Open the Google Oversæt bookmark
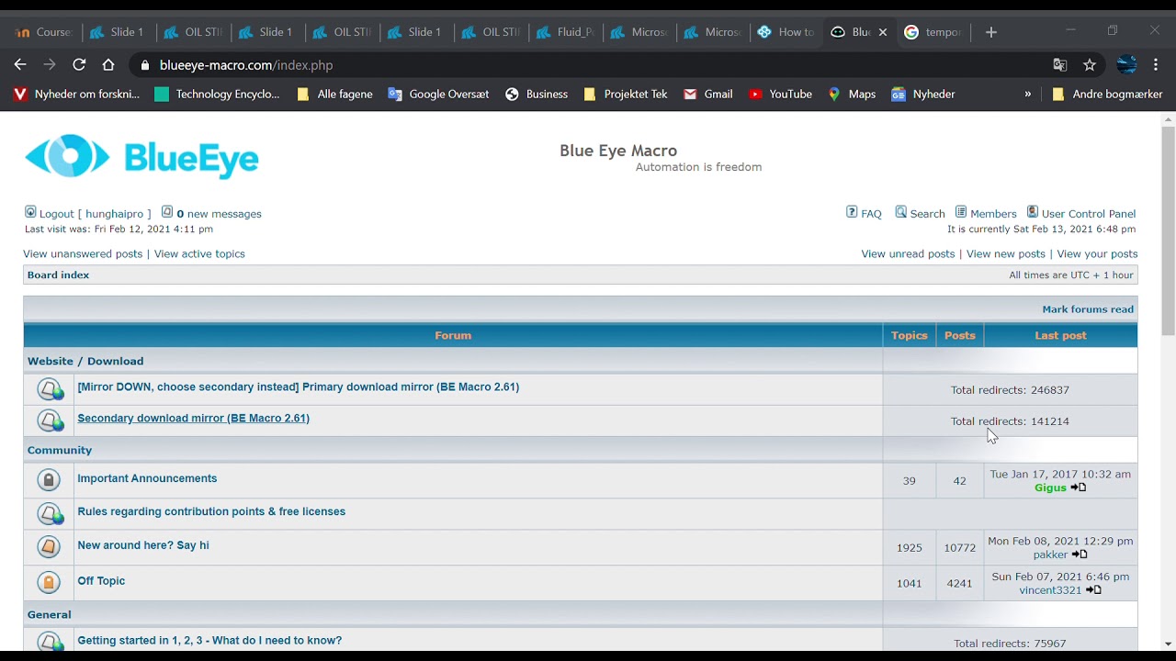The image size is (1176, 661). (438, 94)
